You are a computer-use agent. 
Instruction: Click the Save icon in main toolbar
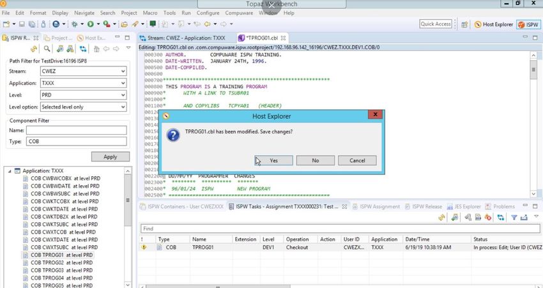(22, 24)
